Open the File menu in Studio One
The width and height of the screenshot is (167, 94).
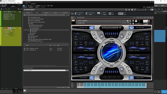pyautogui.click(x=1, y=3)
